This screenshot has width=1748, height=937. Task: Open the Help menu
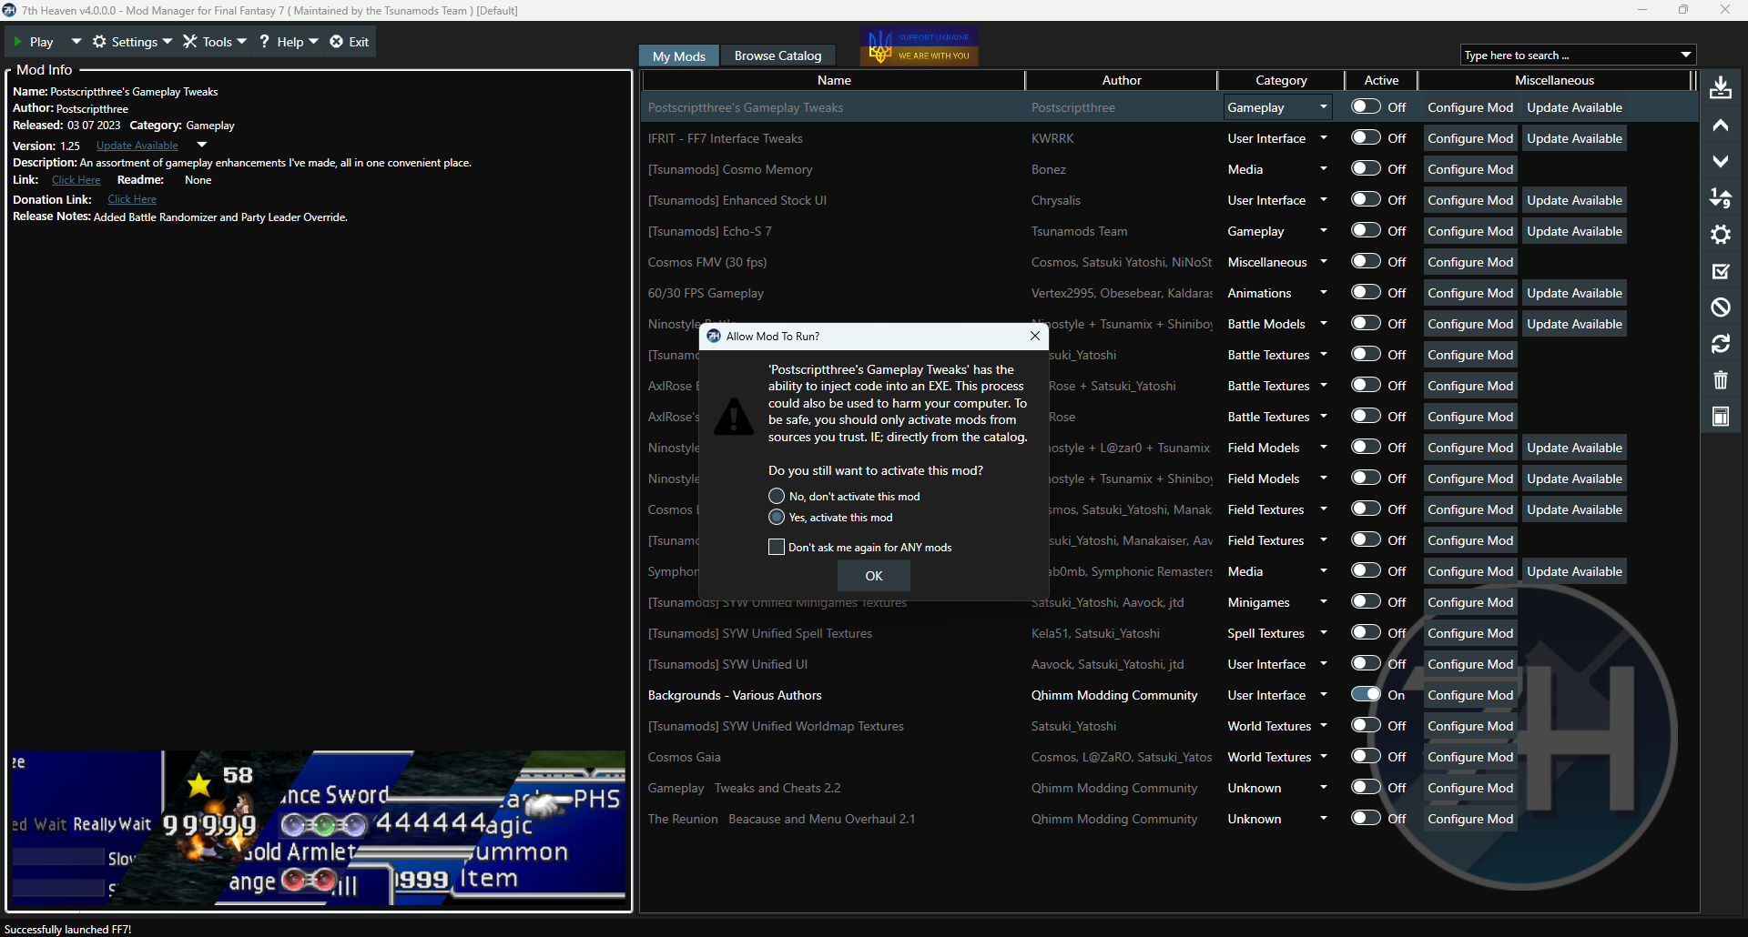click(289, 42)
